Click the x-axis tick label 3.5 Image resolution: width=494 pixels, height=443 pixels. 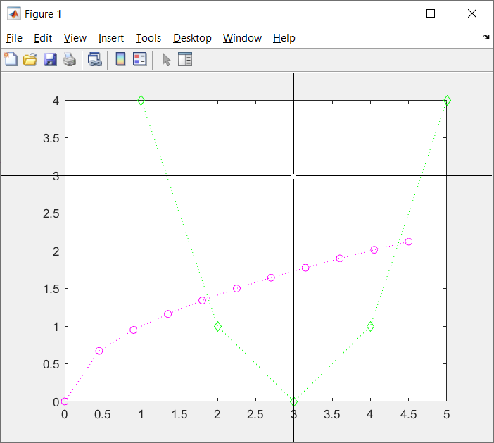coord(332,414)
